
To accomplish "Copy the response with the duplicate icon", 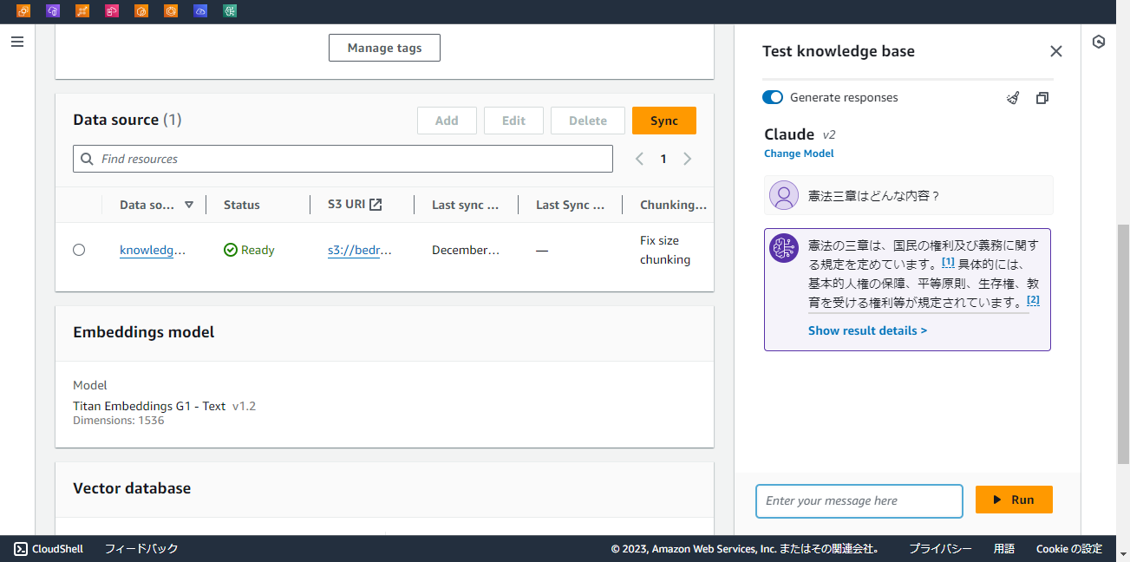I will pos(1042,97).
